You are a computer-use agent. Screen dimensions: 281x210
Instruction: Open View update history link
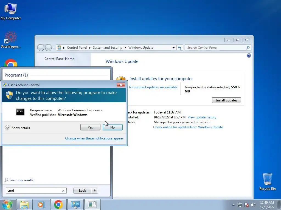pos(202,117)
